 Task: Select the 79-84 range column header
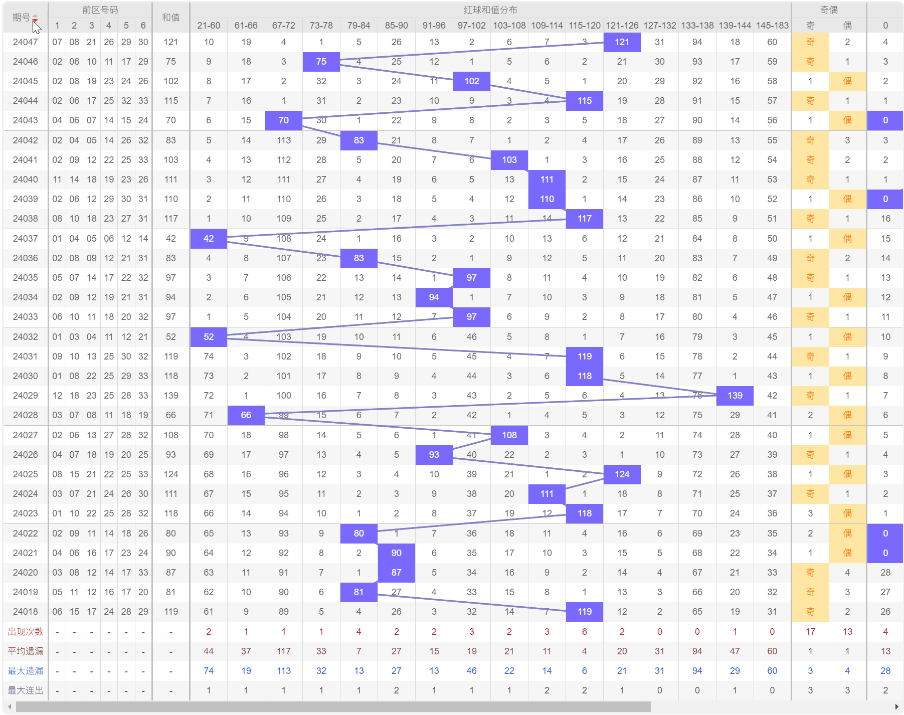coord(359,26)
